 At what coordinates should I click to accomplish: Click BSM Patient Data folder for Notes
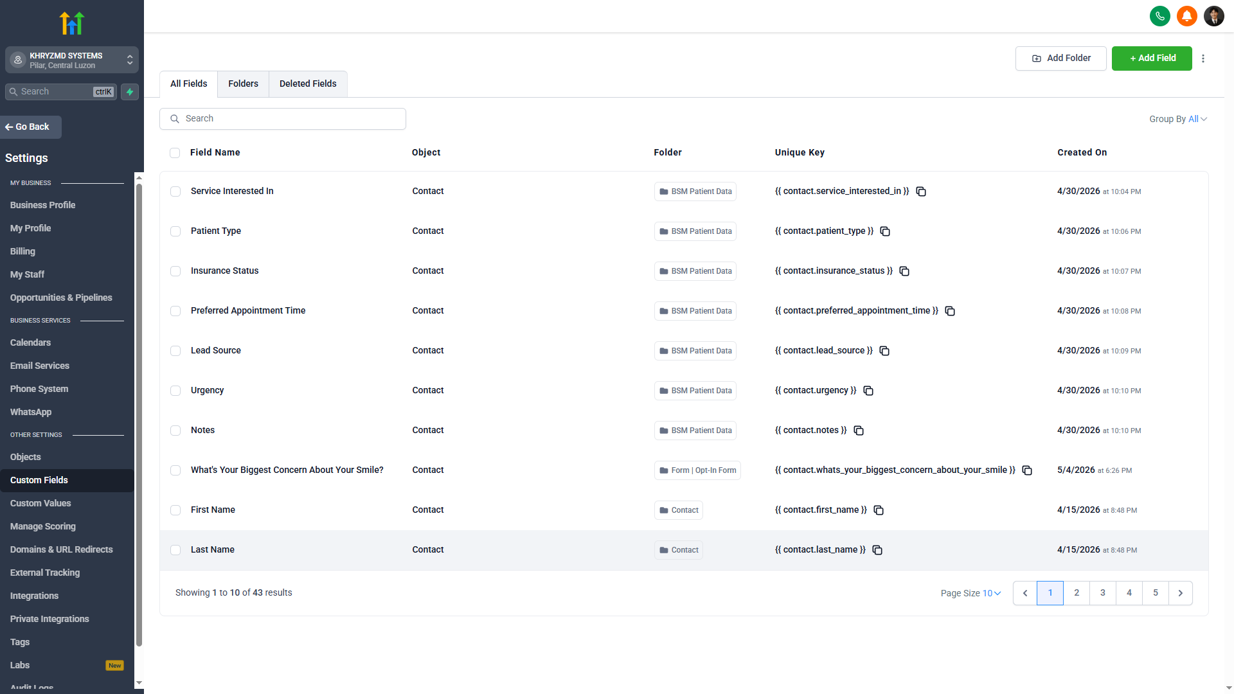tap(695, 431)
